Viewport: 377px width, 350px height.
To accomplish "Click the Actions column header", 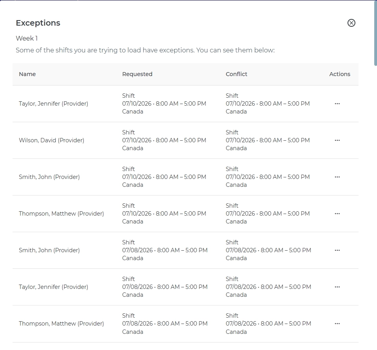I will point(340,74).
